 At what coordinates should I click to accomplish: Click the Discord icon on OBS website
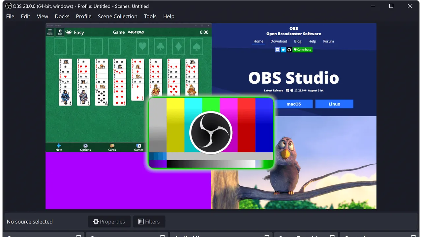point(278,50)
